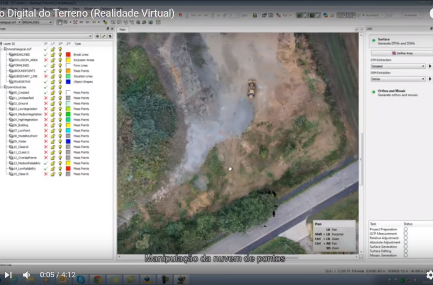Open Skype from the taskbar
433x285 pixels.
pyautogui.click(x=81, y=280)
